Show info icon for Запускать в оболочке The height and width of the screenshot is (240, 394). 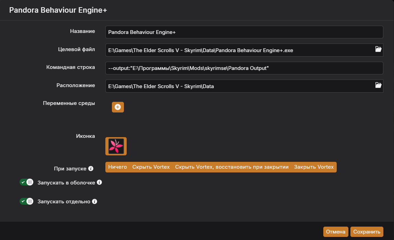(99, 182)
